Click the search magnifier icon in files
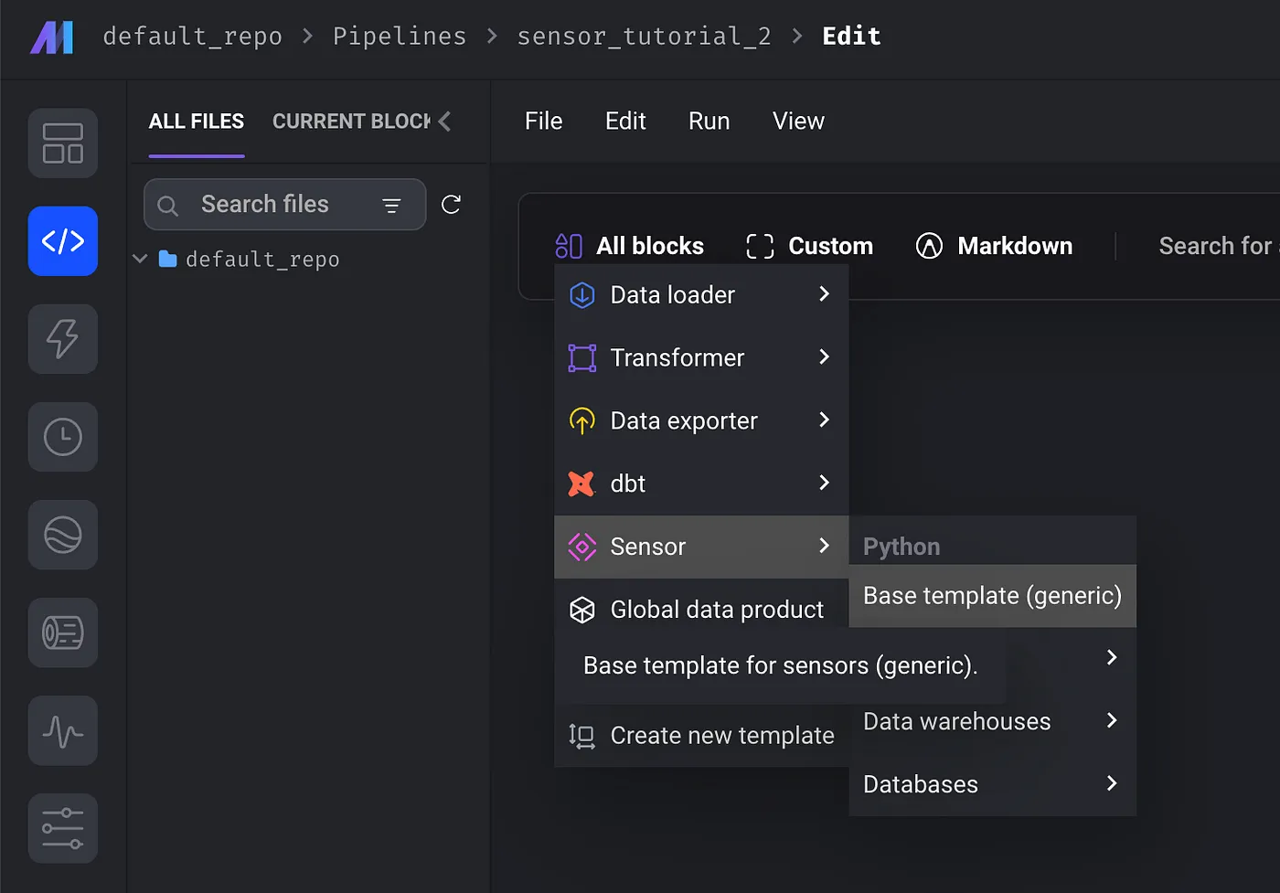The width and height of the screenshot is (1280, 893). click(x=167, y=206)
